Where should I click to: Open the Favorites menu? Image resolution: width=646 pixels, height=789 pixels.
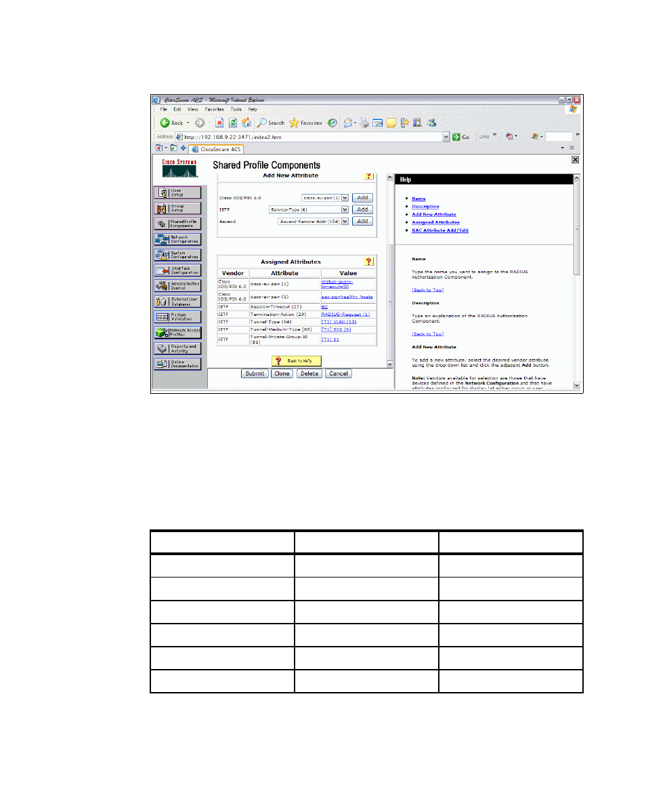pyautogui.click(x=214, y=109)
